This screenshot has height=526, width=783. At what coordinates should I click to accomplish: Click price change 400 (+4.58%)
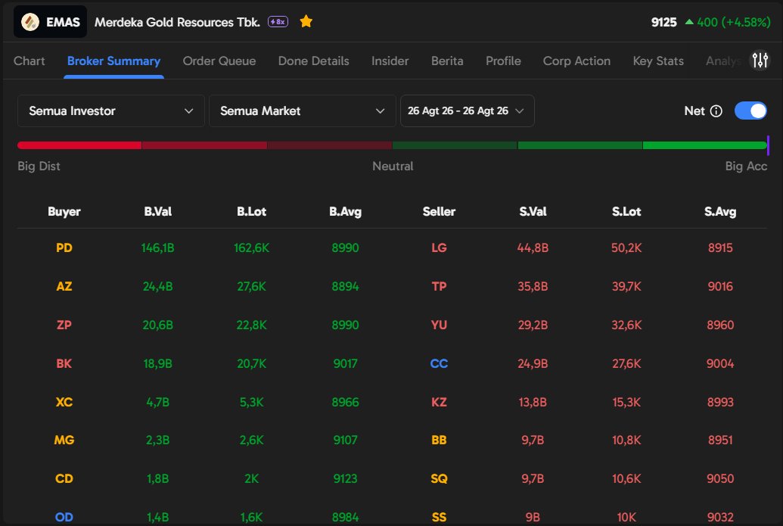pos(734,22)
